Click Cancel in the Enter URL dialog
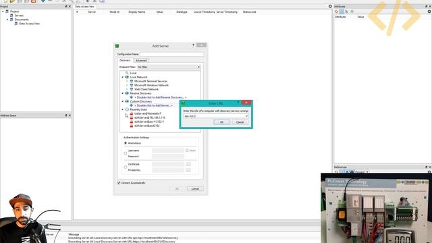This screenshot has height=243, width=432. point(240,122)
